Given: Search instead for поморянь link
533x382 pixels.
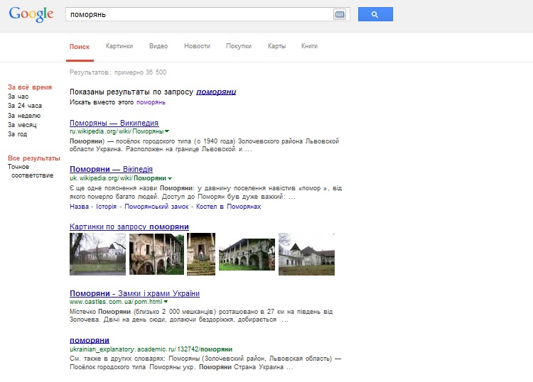Looking at the screenshot, I should [151, 102].
